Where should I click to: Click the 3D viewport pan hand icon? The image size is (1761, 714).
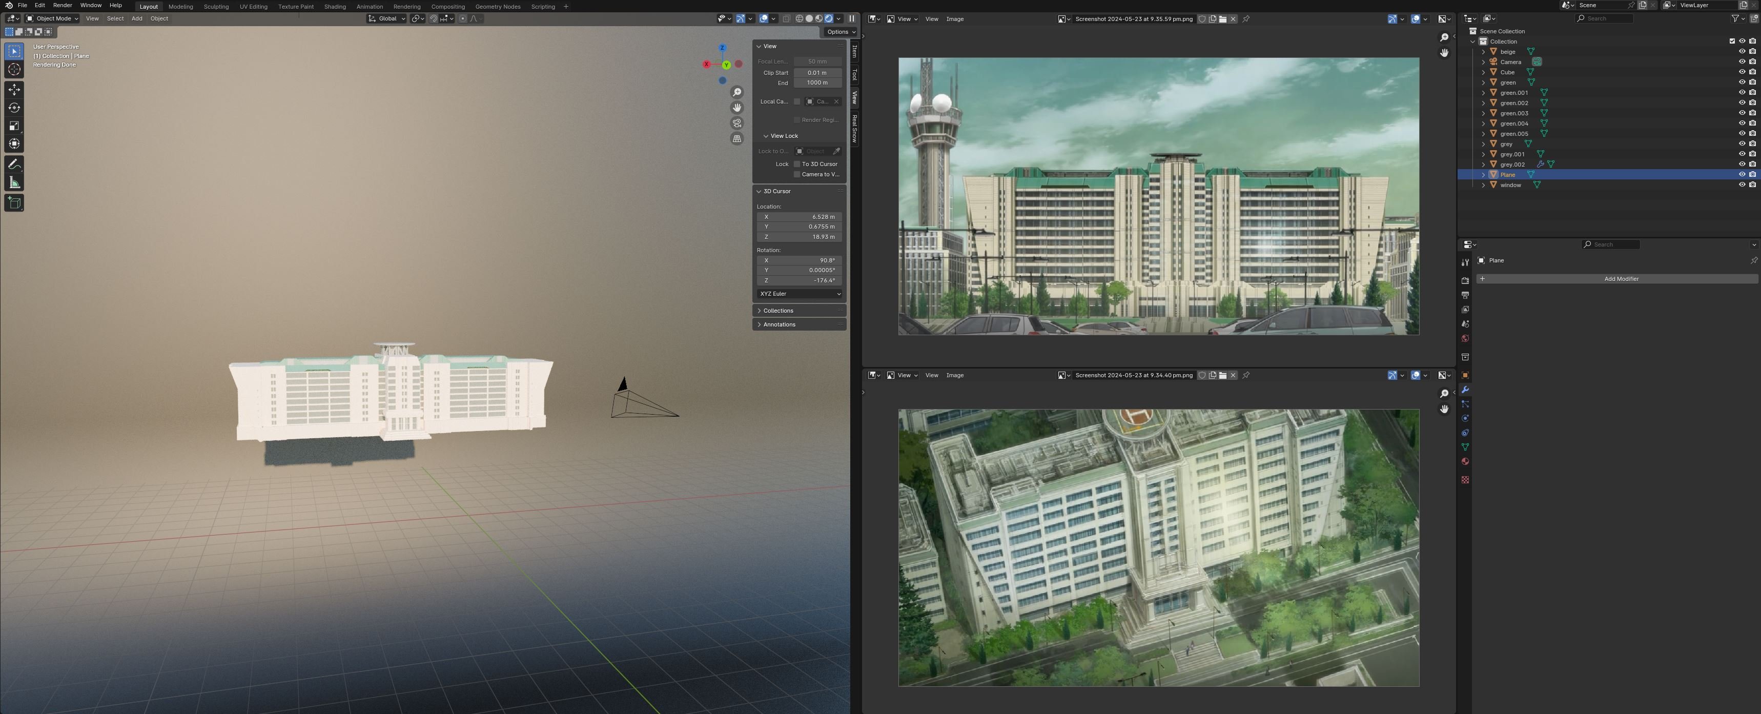click(737, 107)
